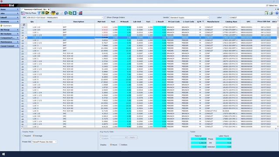Open the Maintenance sidebar section
279x157 pixels.
[x=10, y=42]
